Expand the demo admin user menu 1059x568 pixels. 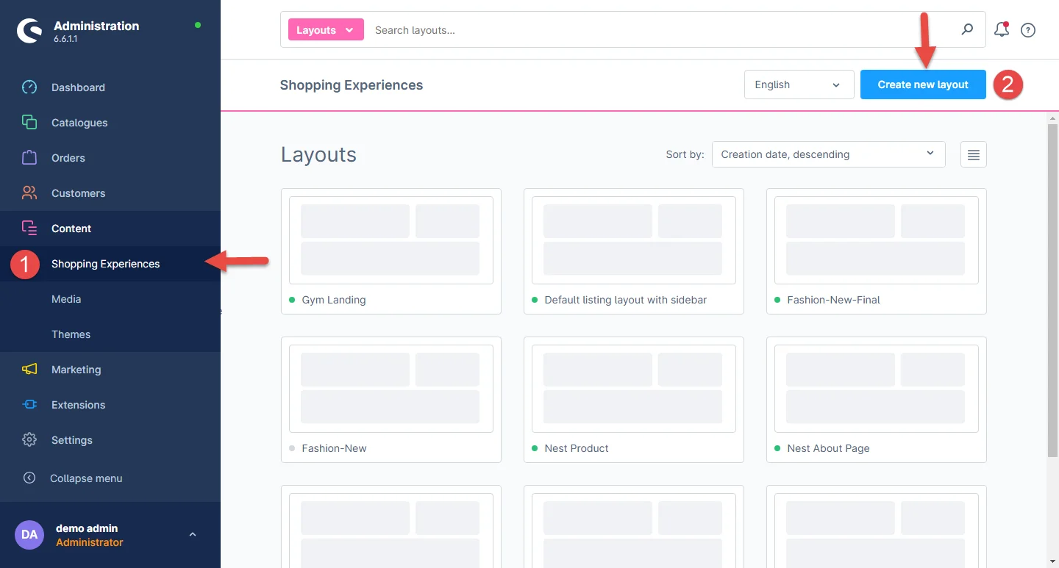pyautogui.click(x=193, y=535)
